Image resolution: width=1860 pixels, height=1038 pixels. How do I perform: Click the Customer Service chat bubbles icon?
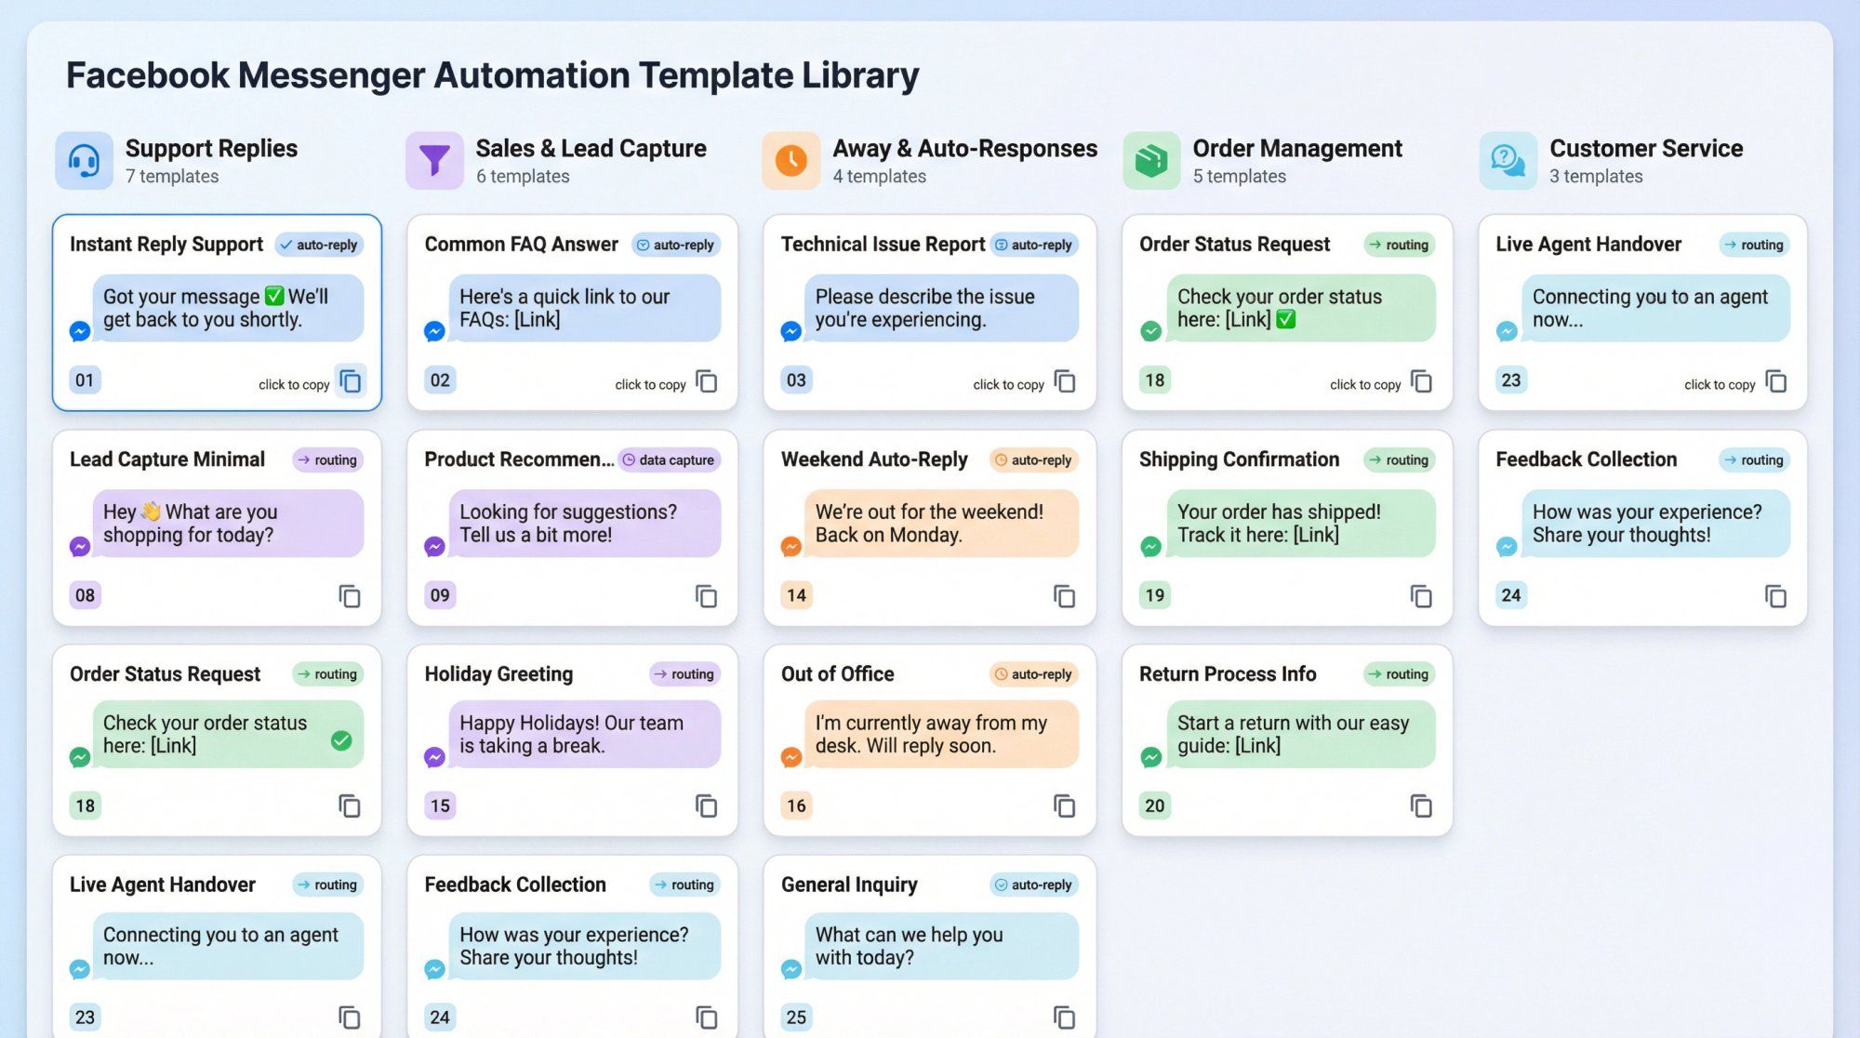click(x=1508, y=161)
